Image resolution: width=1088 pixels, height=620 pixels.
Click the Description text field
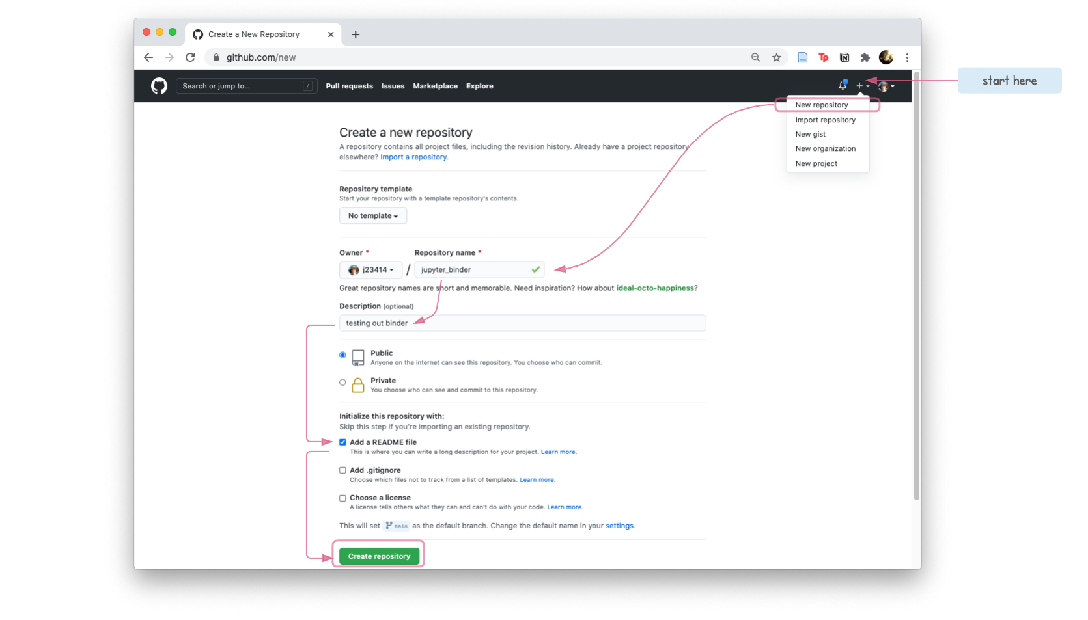coord(522,323)
